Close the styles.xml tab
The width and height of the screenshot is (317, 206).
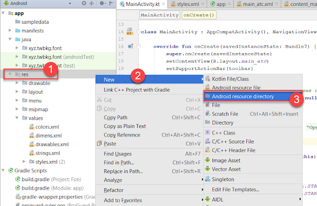coord(203,3)
